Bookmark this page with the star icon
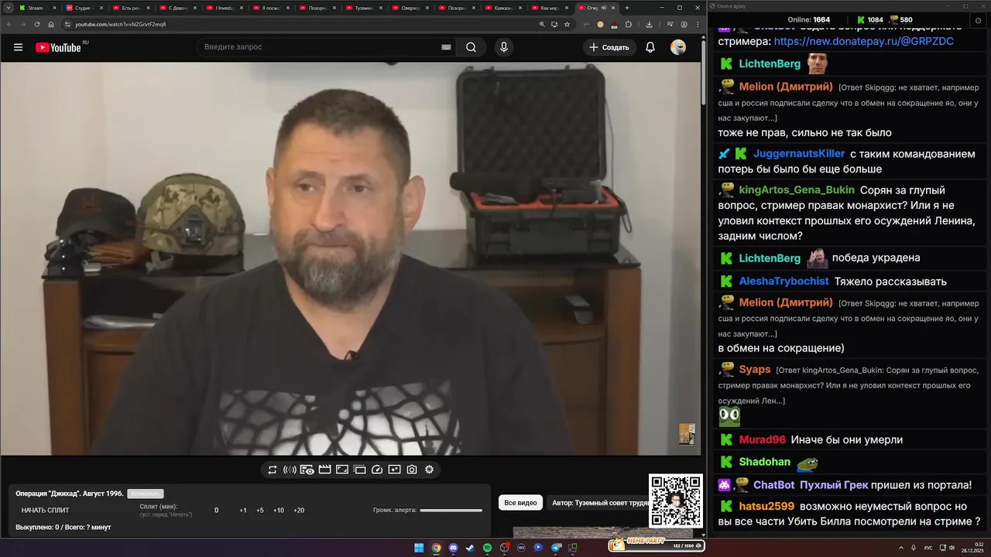Image resolution: width=991 pixels, height=557 pixels. click(567, 24)
